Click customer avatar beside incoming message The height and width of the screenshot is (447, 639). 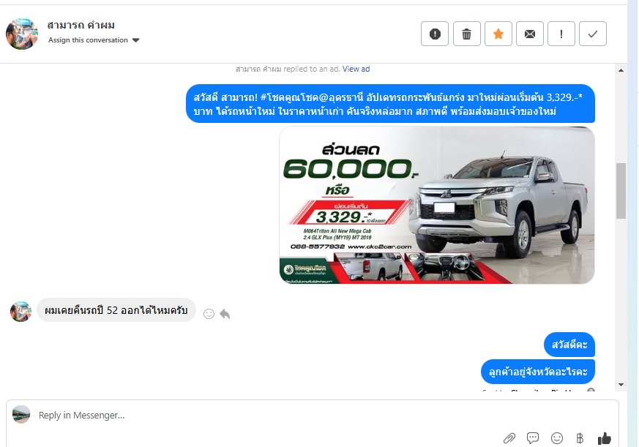pyautogui.click(x=20, y=312)
